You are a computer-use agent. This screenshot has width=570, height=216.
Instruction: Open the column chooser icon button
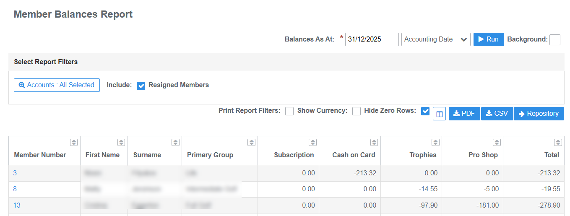439,114
